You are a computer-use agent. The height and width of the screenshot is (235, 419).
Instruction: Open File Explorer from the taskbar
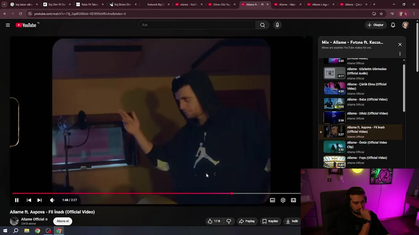pyautogui.click(x=27, y=231)
